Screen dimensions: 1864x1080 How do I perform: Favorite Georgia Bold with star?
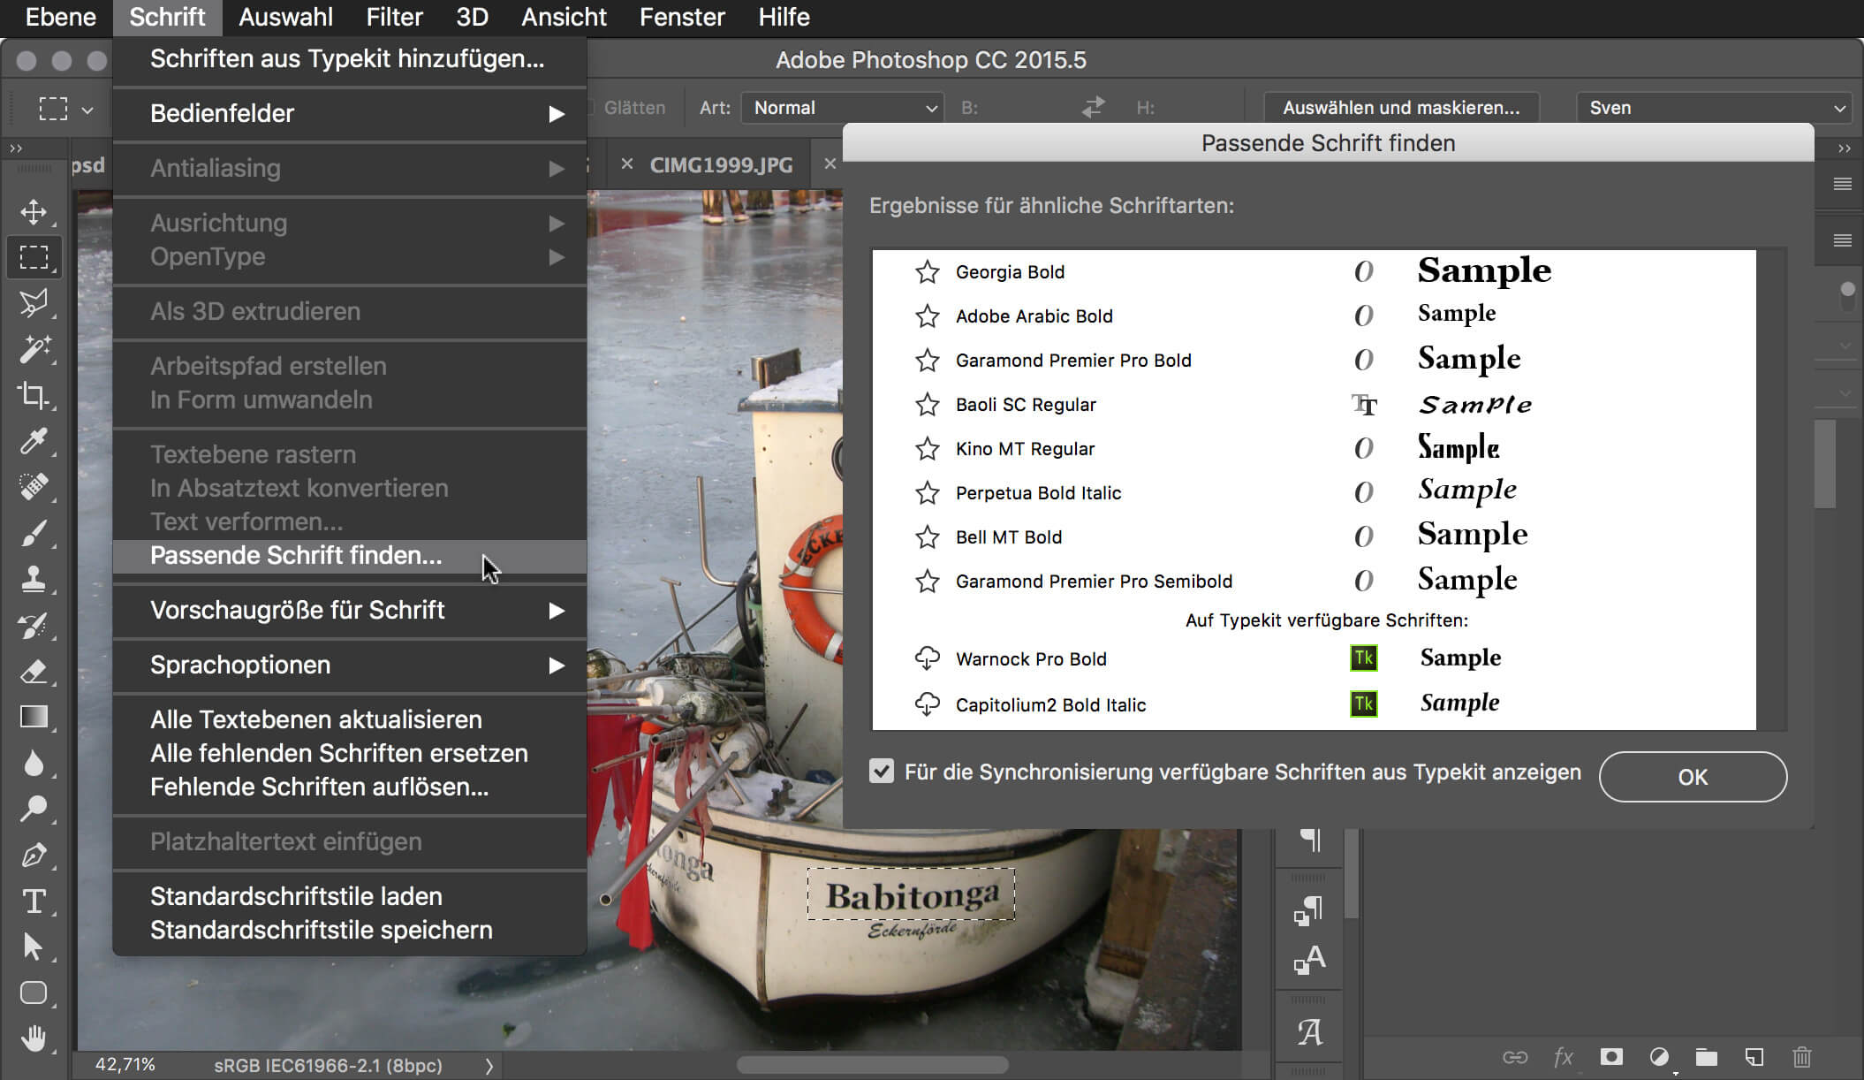point(927,272)
